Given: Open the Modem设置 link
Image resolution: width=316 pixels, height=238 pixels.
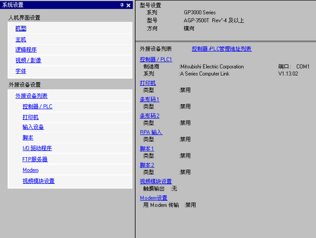Looking at the screenshot, I should click(x=154, y=198).
